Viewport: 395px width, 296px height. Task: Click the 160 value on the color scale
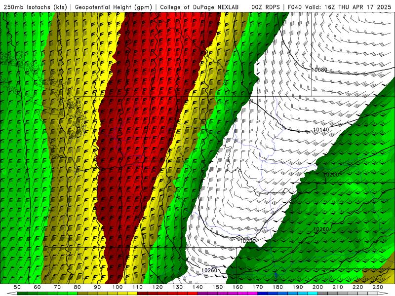click(x=237, y=287)
